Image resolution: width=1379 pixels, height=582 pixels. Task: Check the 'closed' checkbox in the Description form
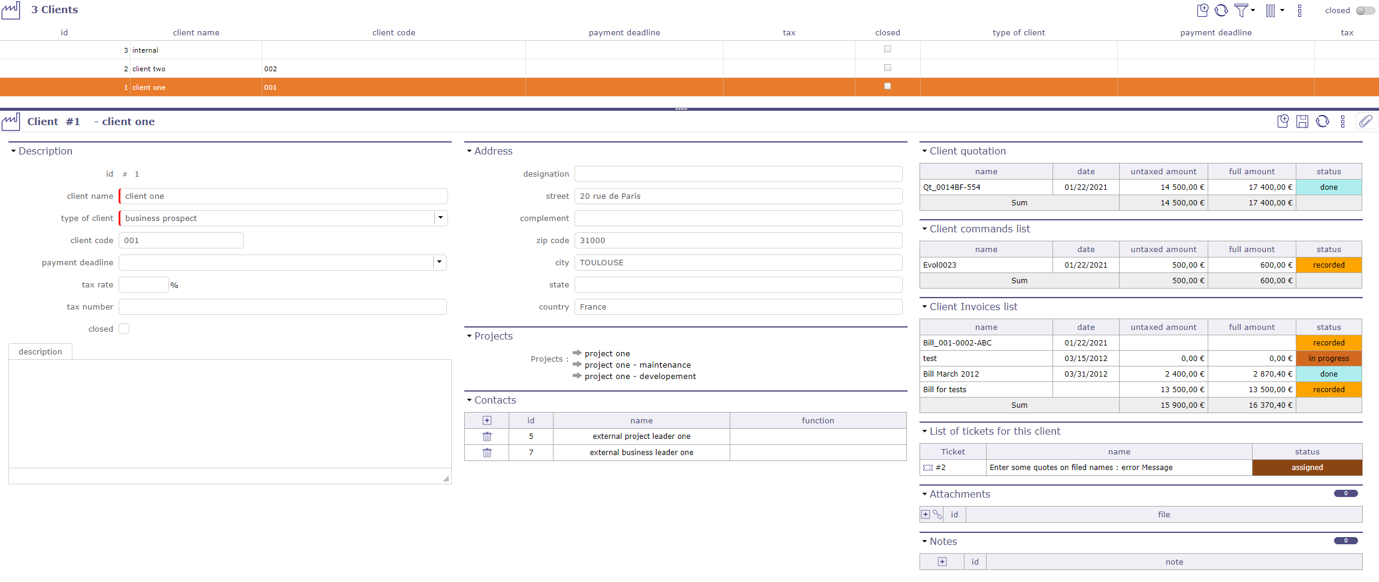point(124,328)
